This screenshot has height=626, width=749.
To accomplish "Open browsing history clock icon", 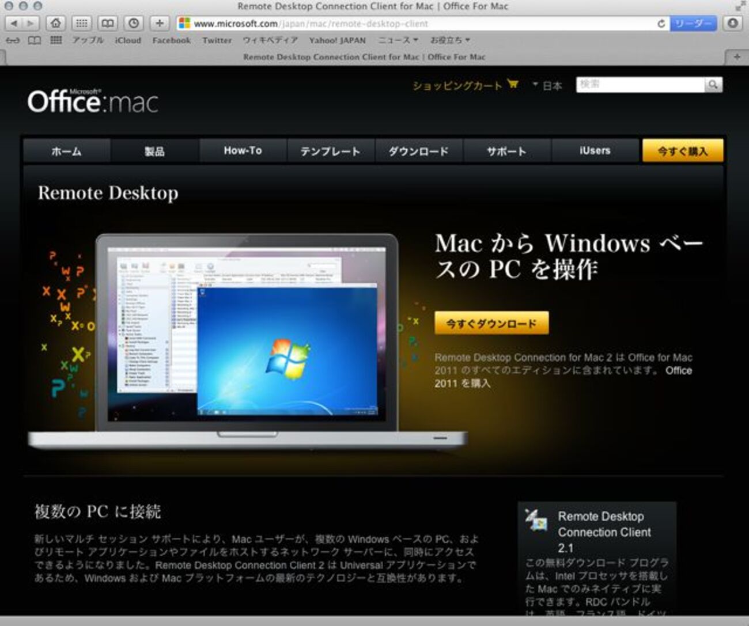I will pyautogui.click(x=134, y=24).
